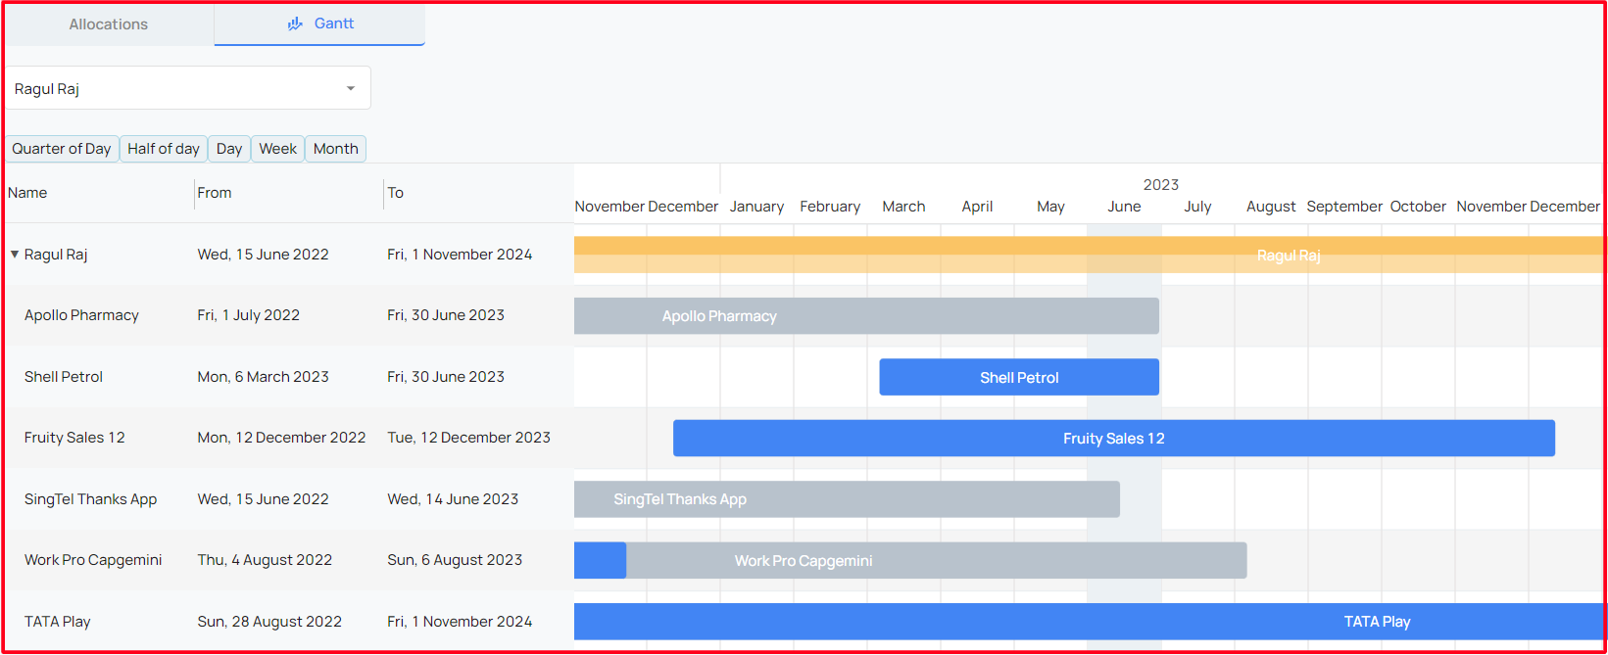1608x655 pixels.
Task: Click the March month header
Action: click(x=903, y=207)
